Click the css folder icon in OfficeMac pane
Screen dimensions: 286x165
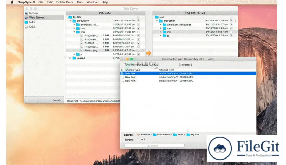[x=78, y=28]
